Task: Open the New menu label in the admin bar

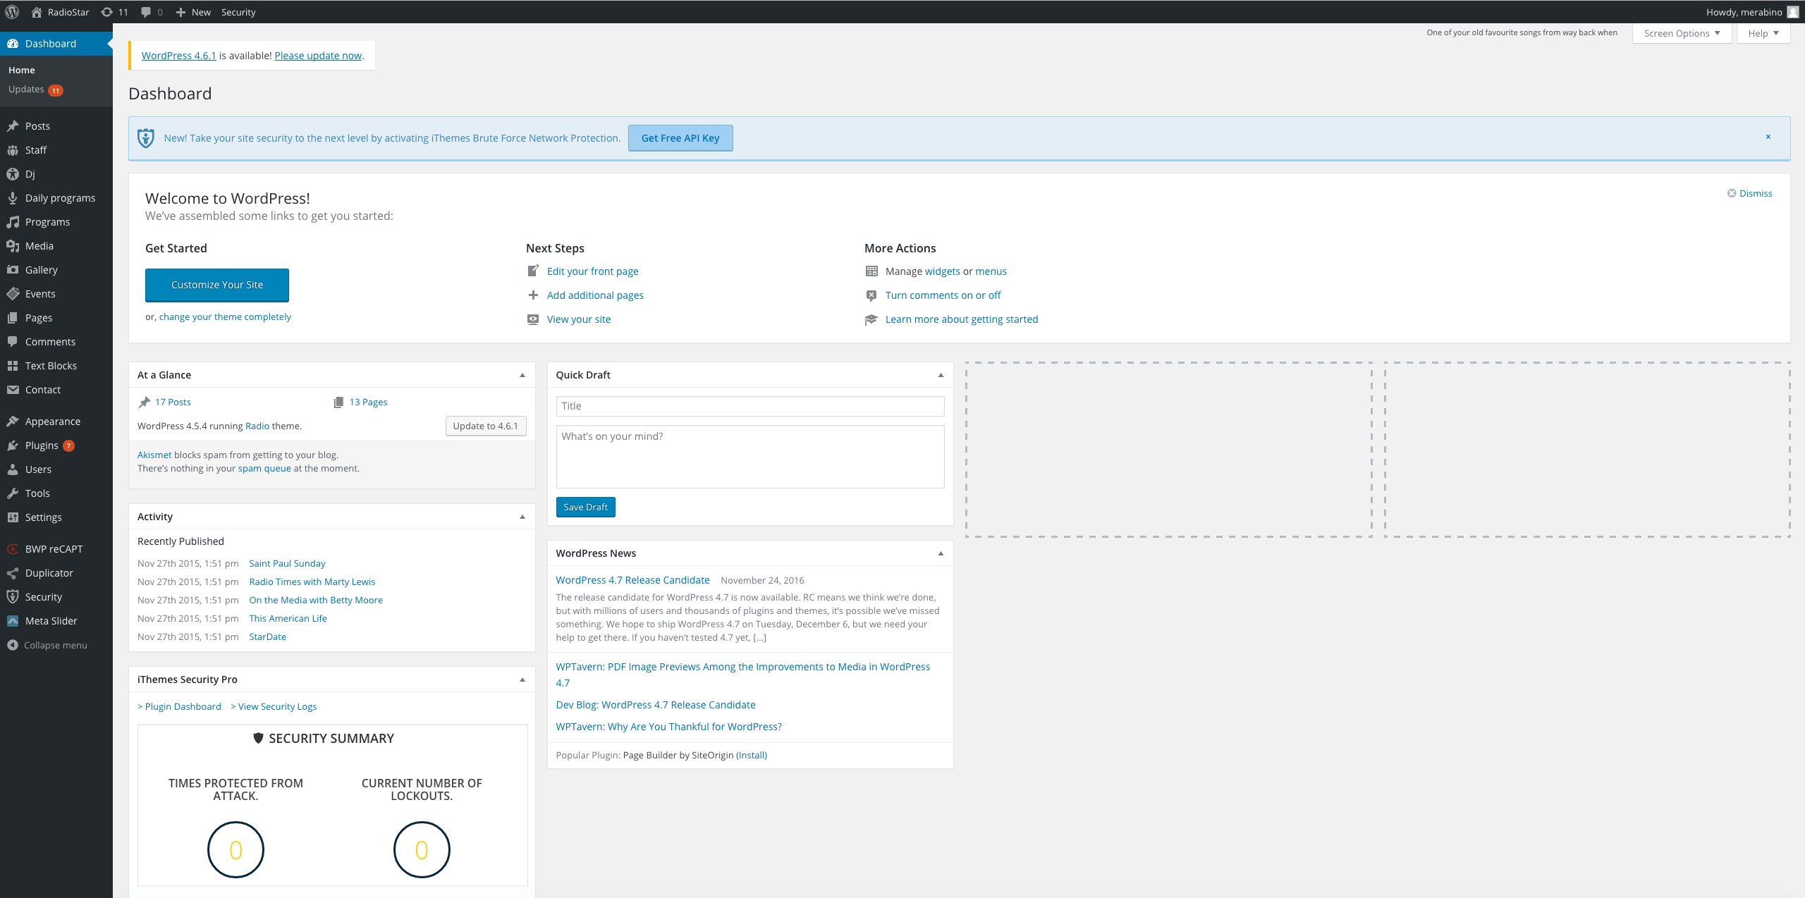Action: pos(201,12)
